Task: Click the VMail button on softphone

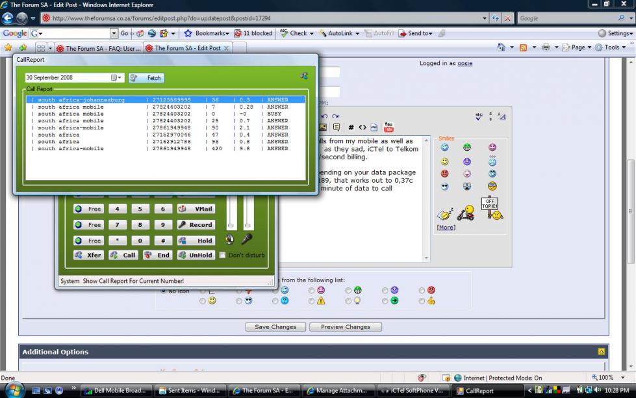Action: pyautogui.click(x=196, y=209)
